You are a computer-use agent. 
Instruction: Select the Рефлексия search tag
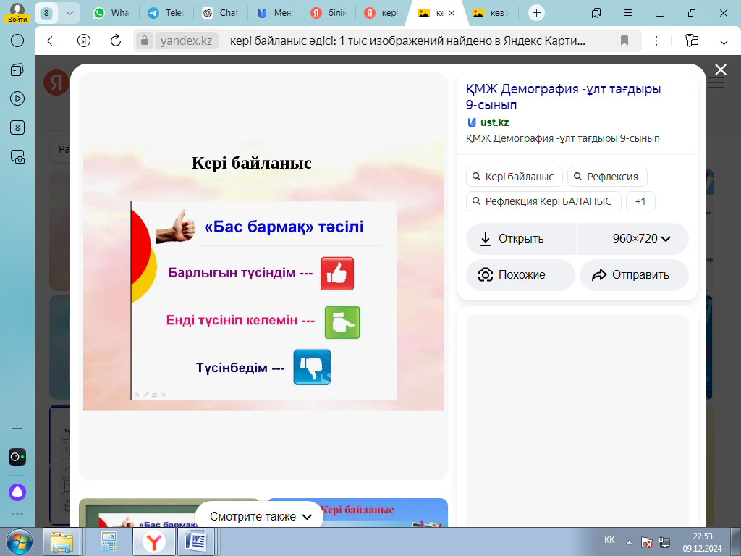click(606, 177)
